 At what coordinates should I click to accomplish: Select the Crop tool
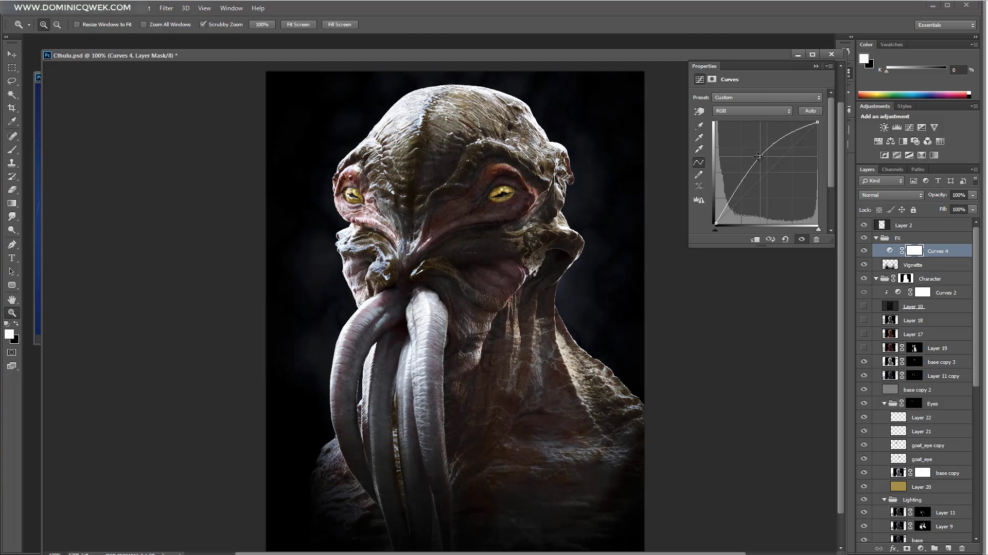click(x=12, y=108)
